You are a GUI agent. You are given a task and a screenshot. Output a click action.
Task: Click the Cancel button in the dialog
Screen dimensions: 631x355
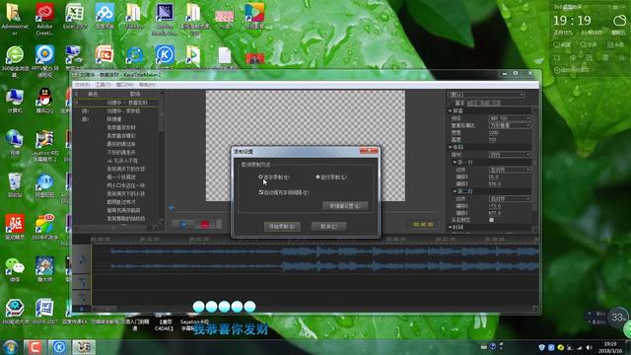point(328,226)
